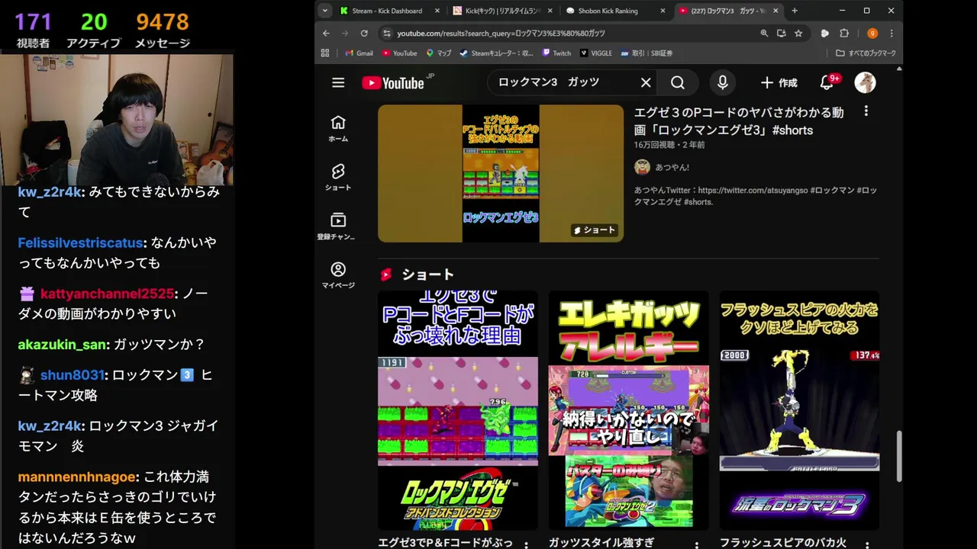Screen dimensions: 977x549
Task: Open the フラッシュスピア short thumbnail
Action: coord(799,410)
